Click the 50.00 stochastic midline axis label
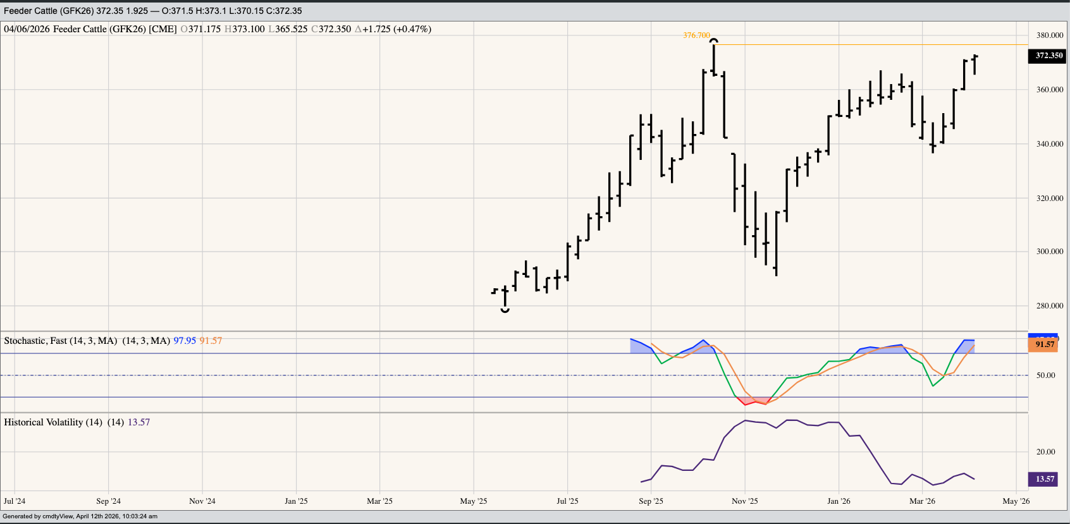1070x524 pixels. [x=1045, y=375]
